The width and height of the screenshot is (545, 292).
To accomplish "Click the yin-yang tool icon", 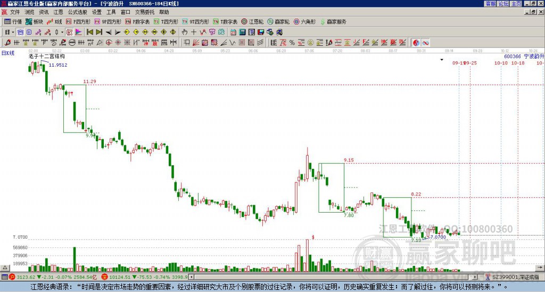I will click(x=416, y=43).
